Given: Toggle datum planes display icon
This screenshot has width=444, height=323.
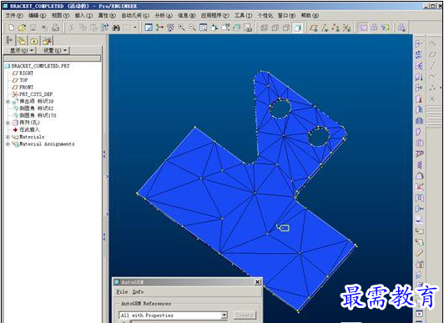Looking at the screenshot, I should coord(314,28).
